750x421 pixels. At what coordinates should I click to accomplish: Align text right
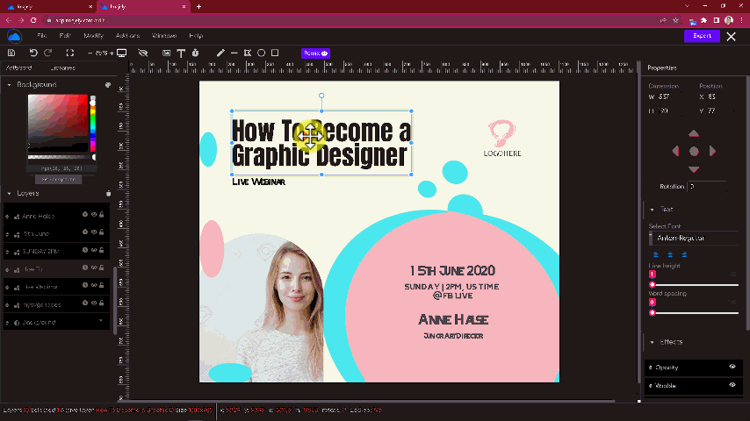[x=684, y=254]
